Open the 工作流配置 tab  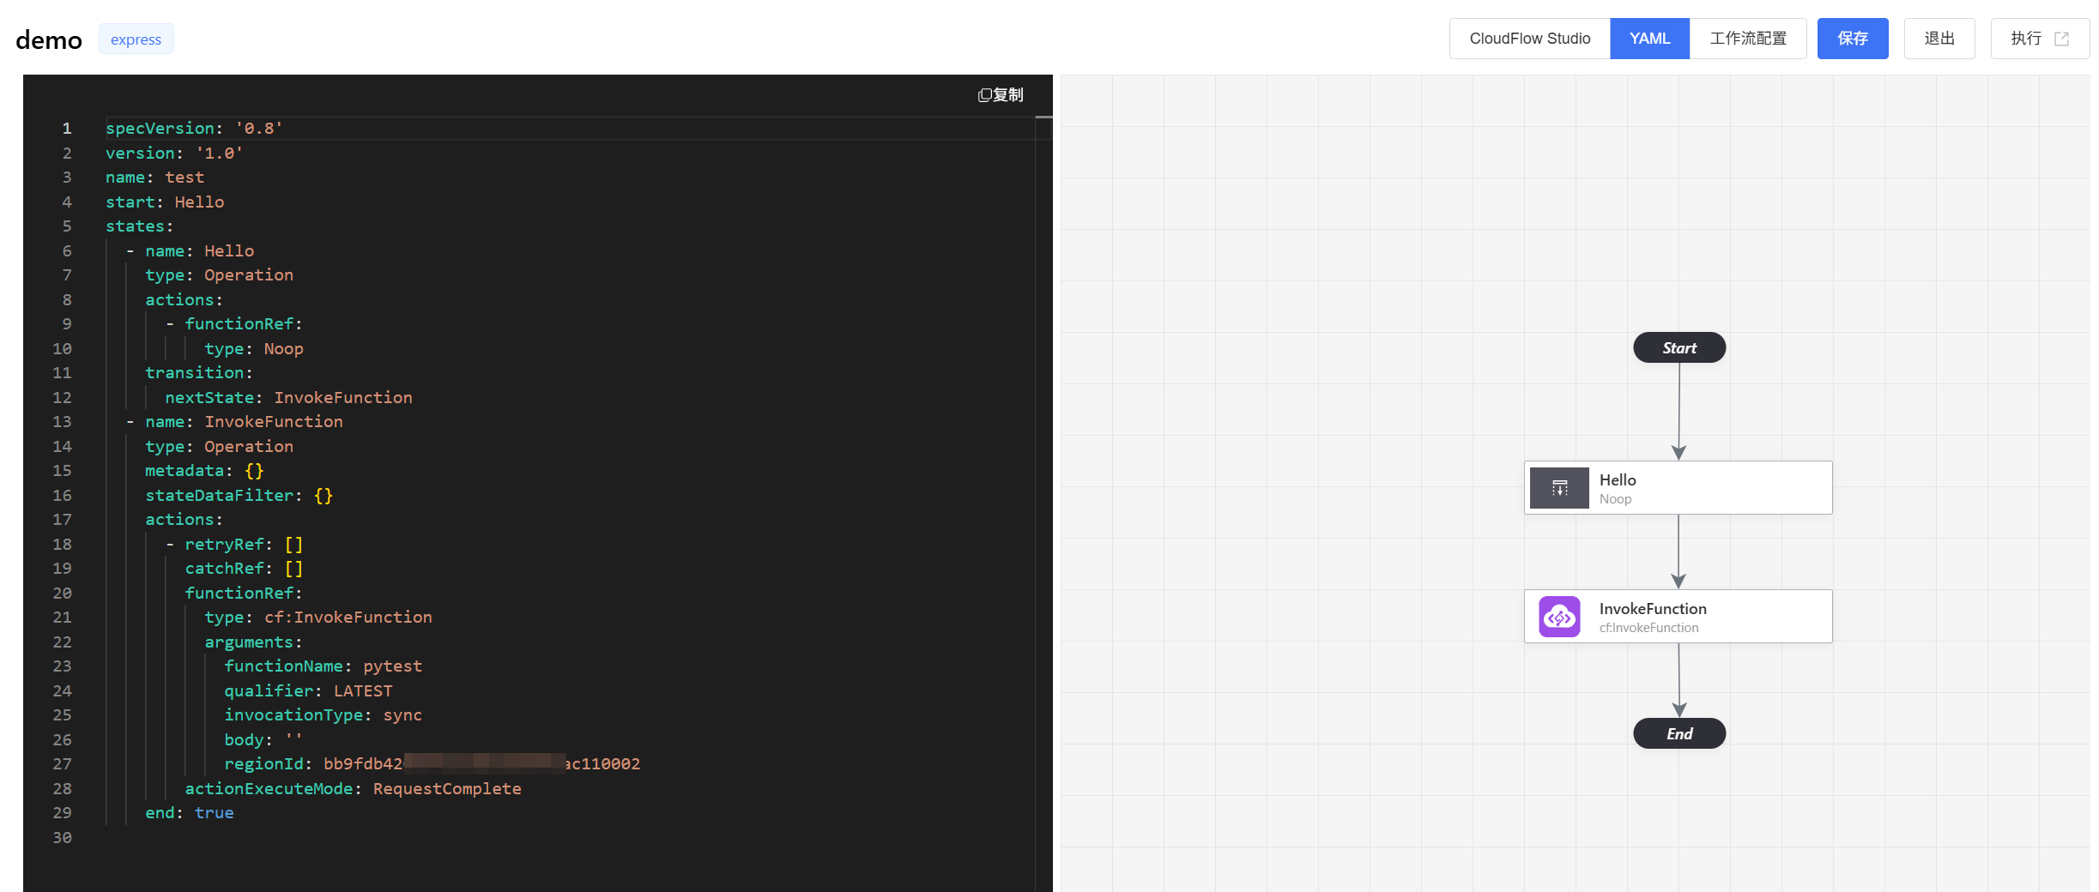1748,39
